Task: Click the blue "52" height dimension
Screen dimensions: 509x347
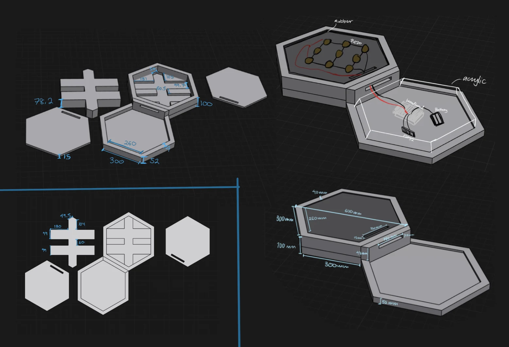Action: [x=154, y=161]
